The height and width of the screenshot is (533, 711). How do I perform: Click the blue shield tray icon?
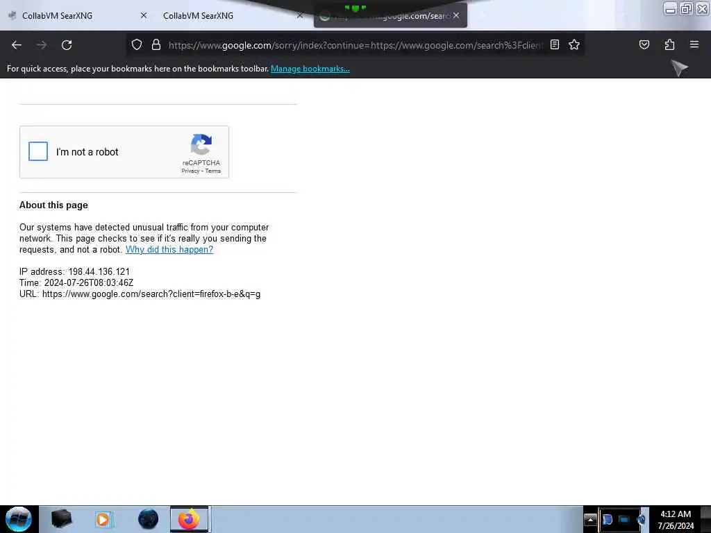click(x=608, y=520)
